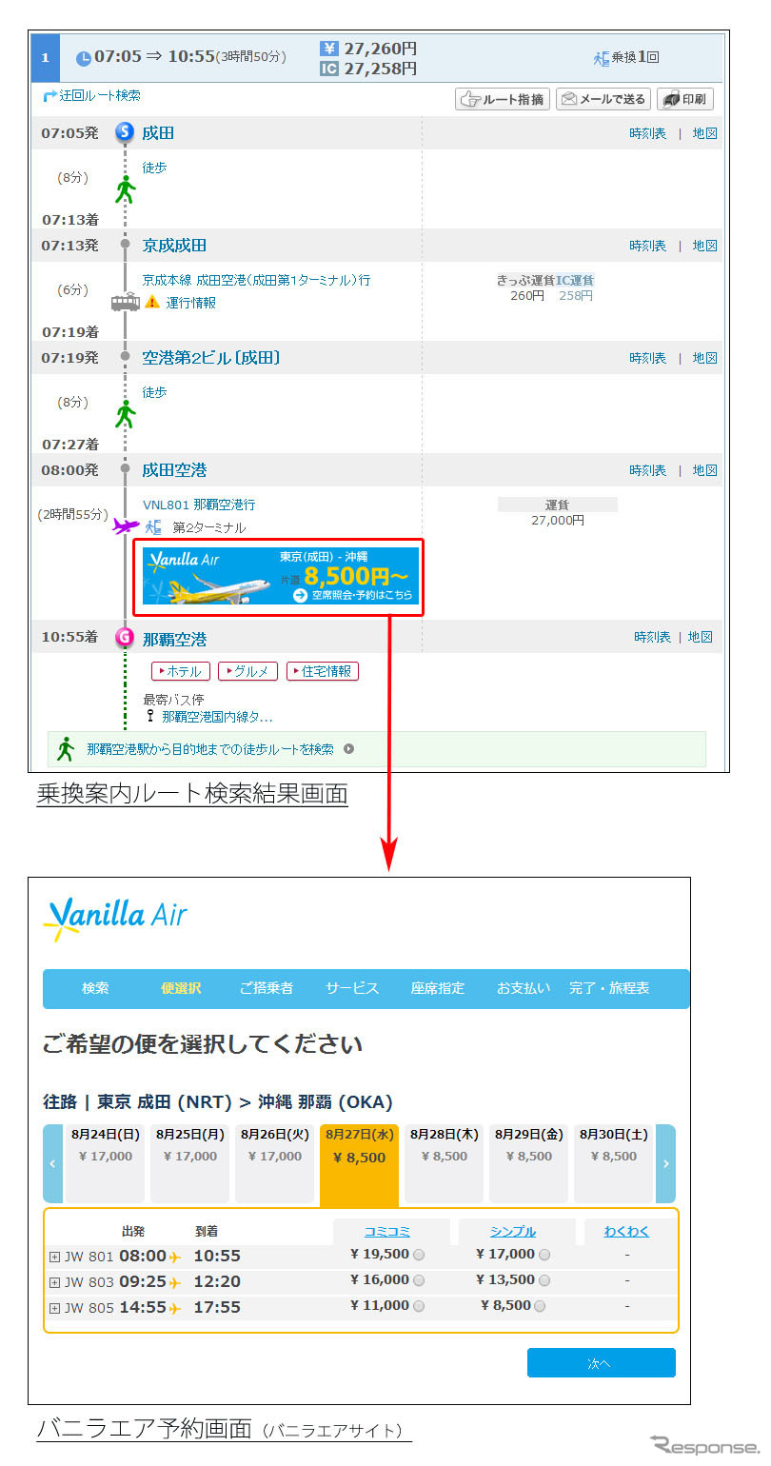Select シンプル fare ¥8,500 for JW 805
Image resolution: width=771 pixels, height=1466 pixels.
click(x=540, y=1306)
